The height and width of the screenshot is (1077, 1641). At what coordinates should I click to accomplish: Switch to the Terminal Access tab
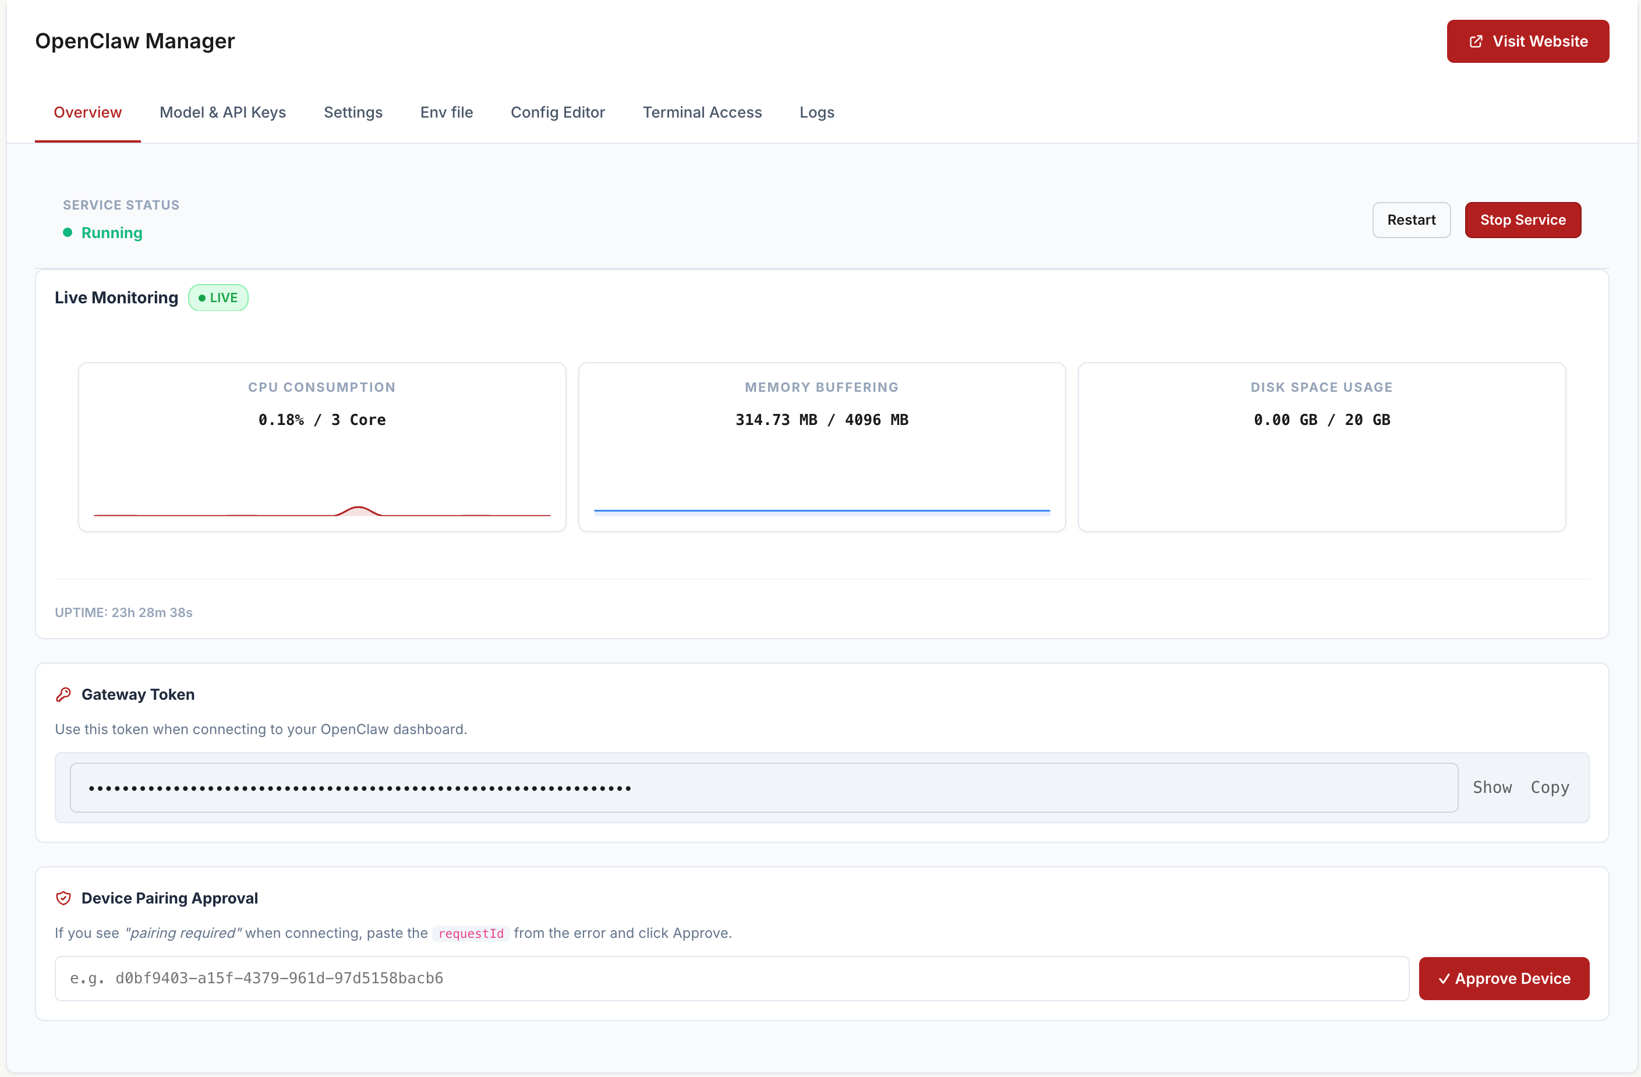click(702, 112)
